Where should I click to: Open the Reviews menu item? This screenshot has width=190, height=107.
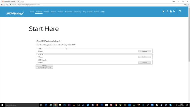(x=53, y=12)
